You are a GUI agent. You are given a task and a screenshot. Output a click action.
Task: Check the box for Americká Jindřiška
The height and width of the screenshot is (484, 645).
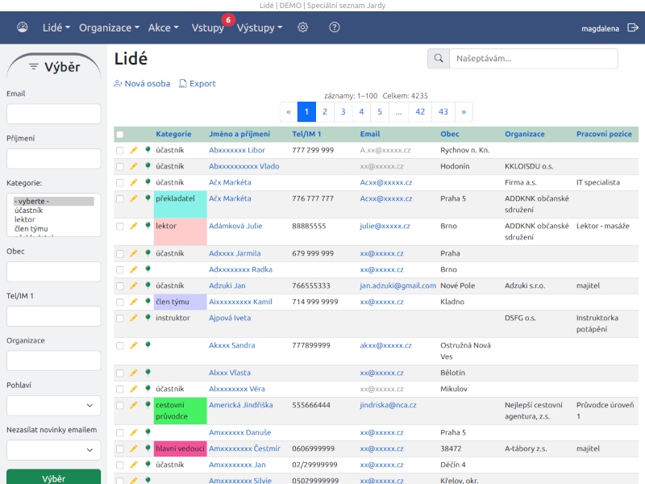[119, 406]
